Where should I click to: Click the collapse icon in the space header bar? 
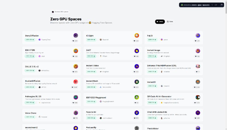point(222,5)
